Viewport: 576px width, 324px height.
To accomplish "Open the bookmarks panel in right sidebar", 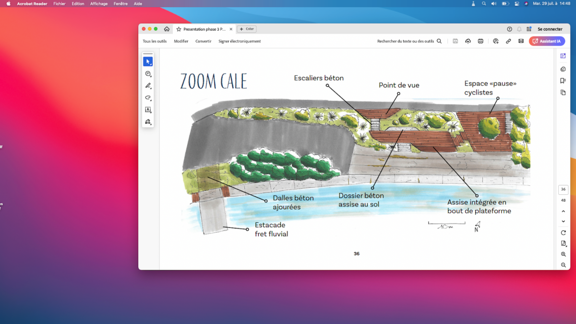I will [563, 81].
